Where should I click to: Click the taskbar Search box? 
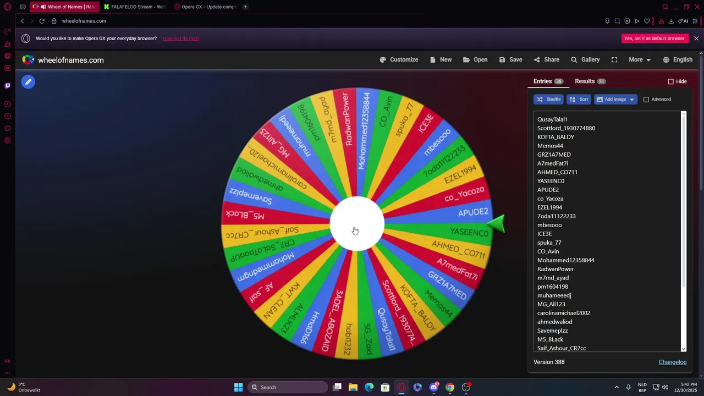click(287, 387)
